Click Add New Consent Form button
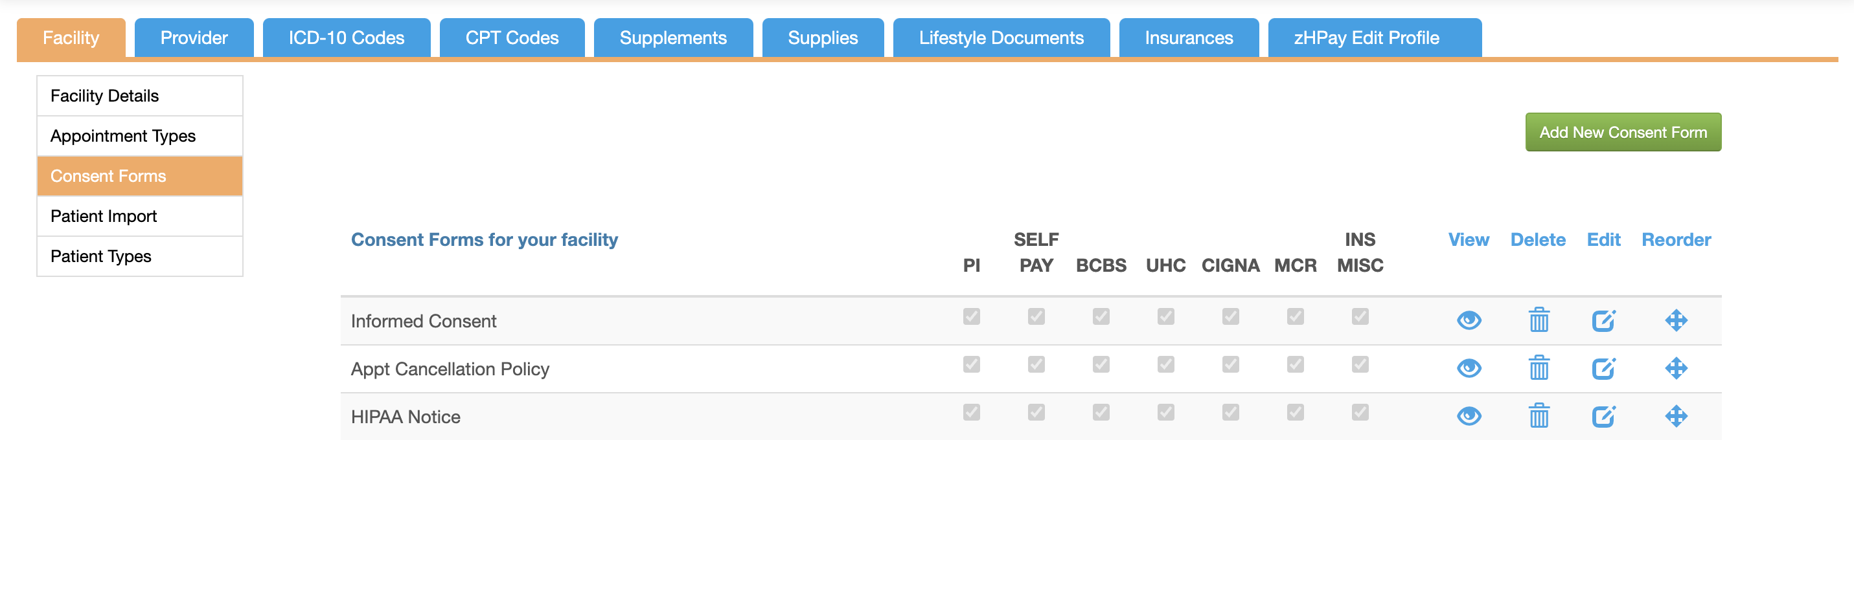The height and width of the screenshot is (594, 1854). coord(1623,132)
